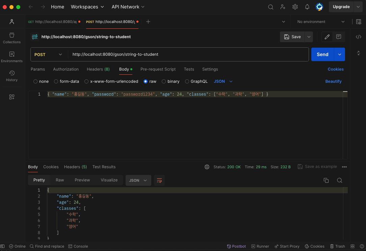
Task: Expand the Send options arrow
Action: (x=340, y=54)
